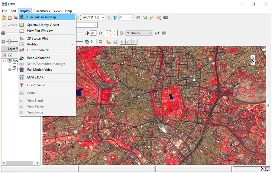
Task: Click the stretch on full extent icon
Action: 108,33
